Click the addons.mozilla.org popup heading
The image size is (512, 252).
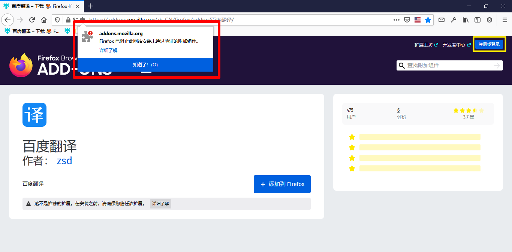click(x=121, y=33)
